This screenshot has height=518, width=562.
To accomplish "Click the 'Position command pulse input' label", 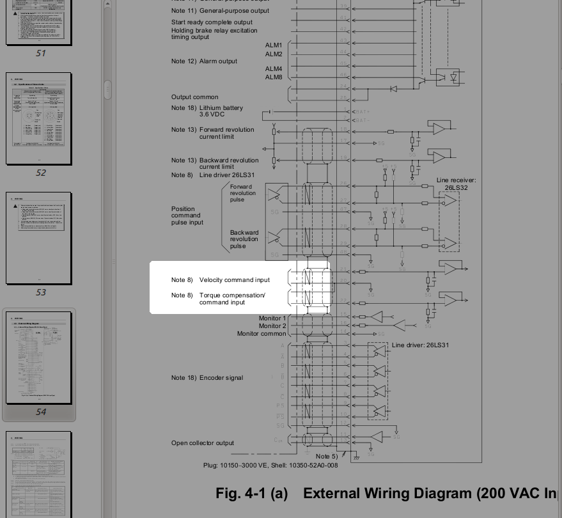I will [x=187, y=216].
